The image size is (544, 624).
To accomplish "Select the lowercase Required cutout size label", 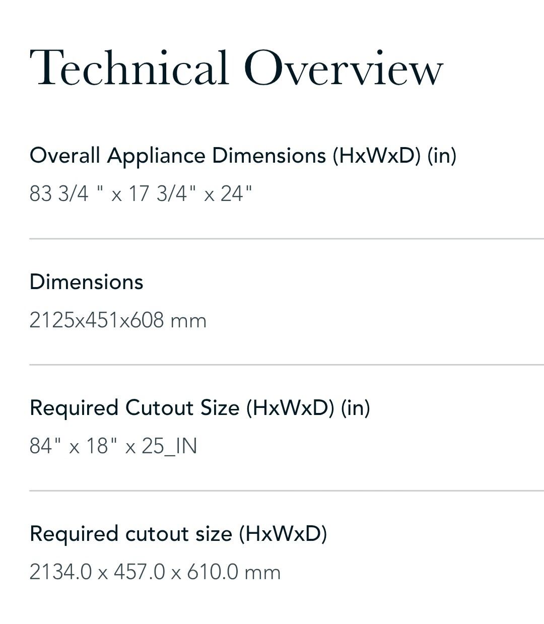I will tap(178, 534).
